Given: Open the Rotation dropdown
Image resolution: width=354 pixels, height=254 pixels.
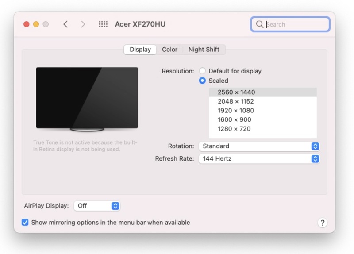Looking at the screenshot, I should coord(259,146).
